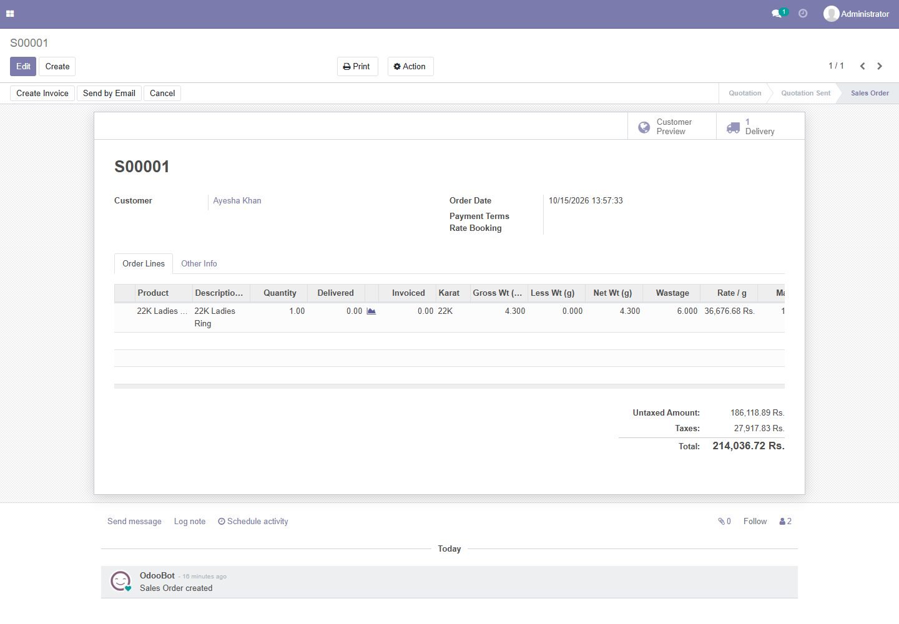Go to previous record arrow
Image resolution: width=899 pixels, height=624 pixels.
point(862,66)
